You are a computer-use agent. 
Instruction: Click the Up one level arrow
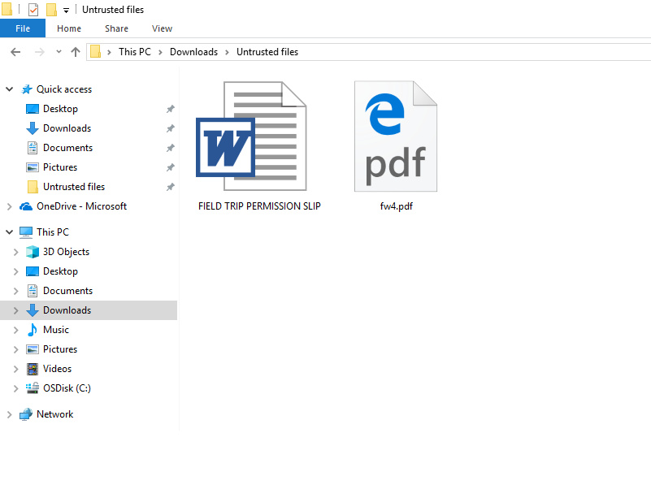click(75, 51)
